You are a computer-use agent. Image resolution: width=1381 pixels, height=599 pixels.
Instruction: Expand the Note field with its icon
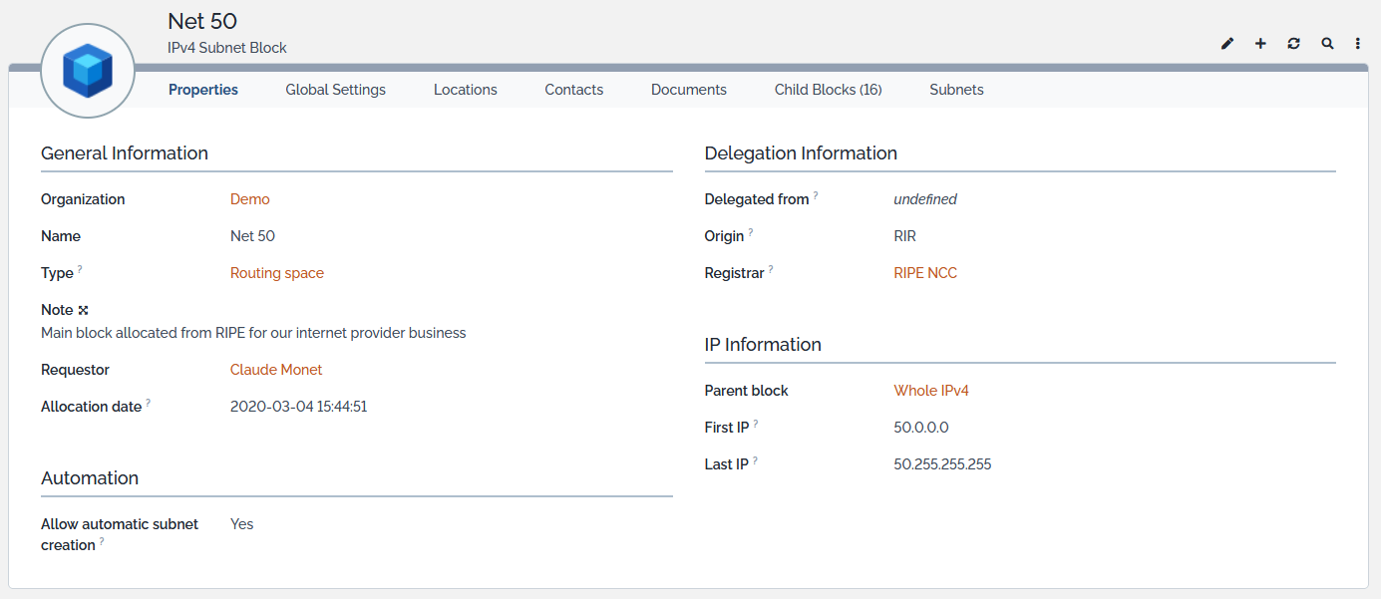[84, 310]
